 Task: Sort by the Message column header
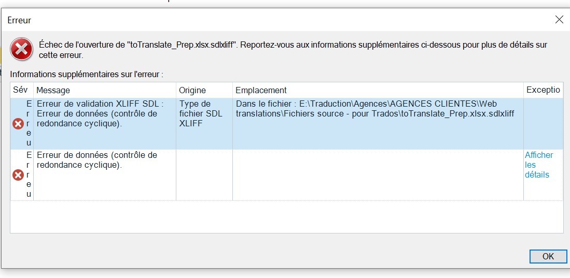(105, 90)
